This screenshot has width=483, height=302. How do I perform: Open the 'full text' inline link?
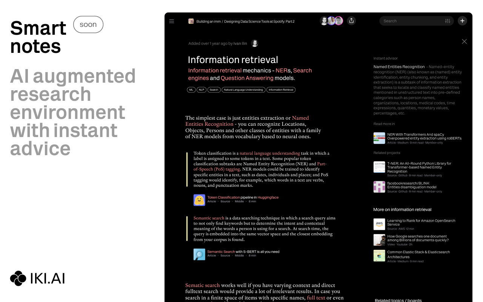pyautogui.click(x=316, y=298)
